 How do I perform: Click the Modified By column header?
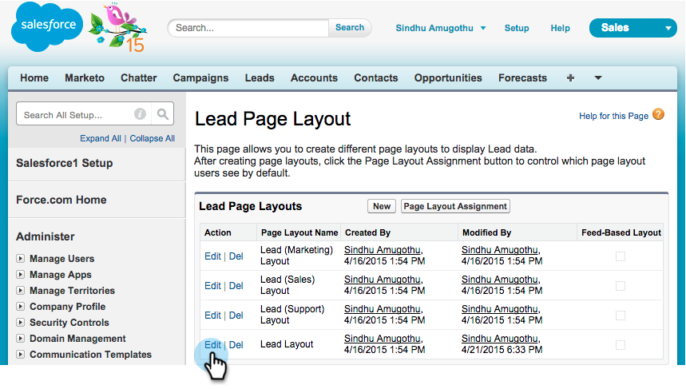[x=486, y=232]
